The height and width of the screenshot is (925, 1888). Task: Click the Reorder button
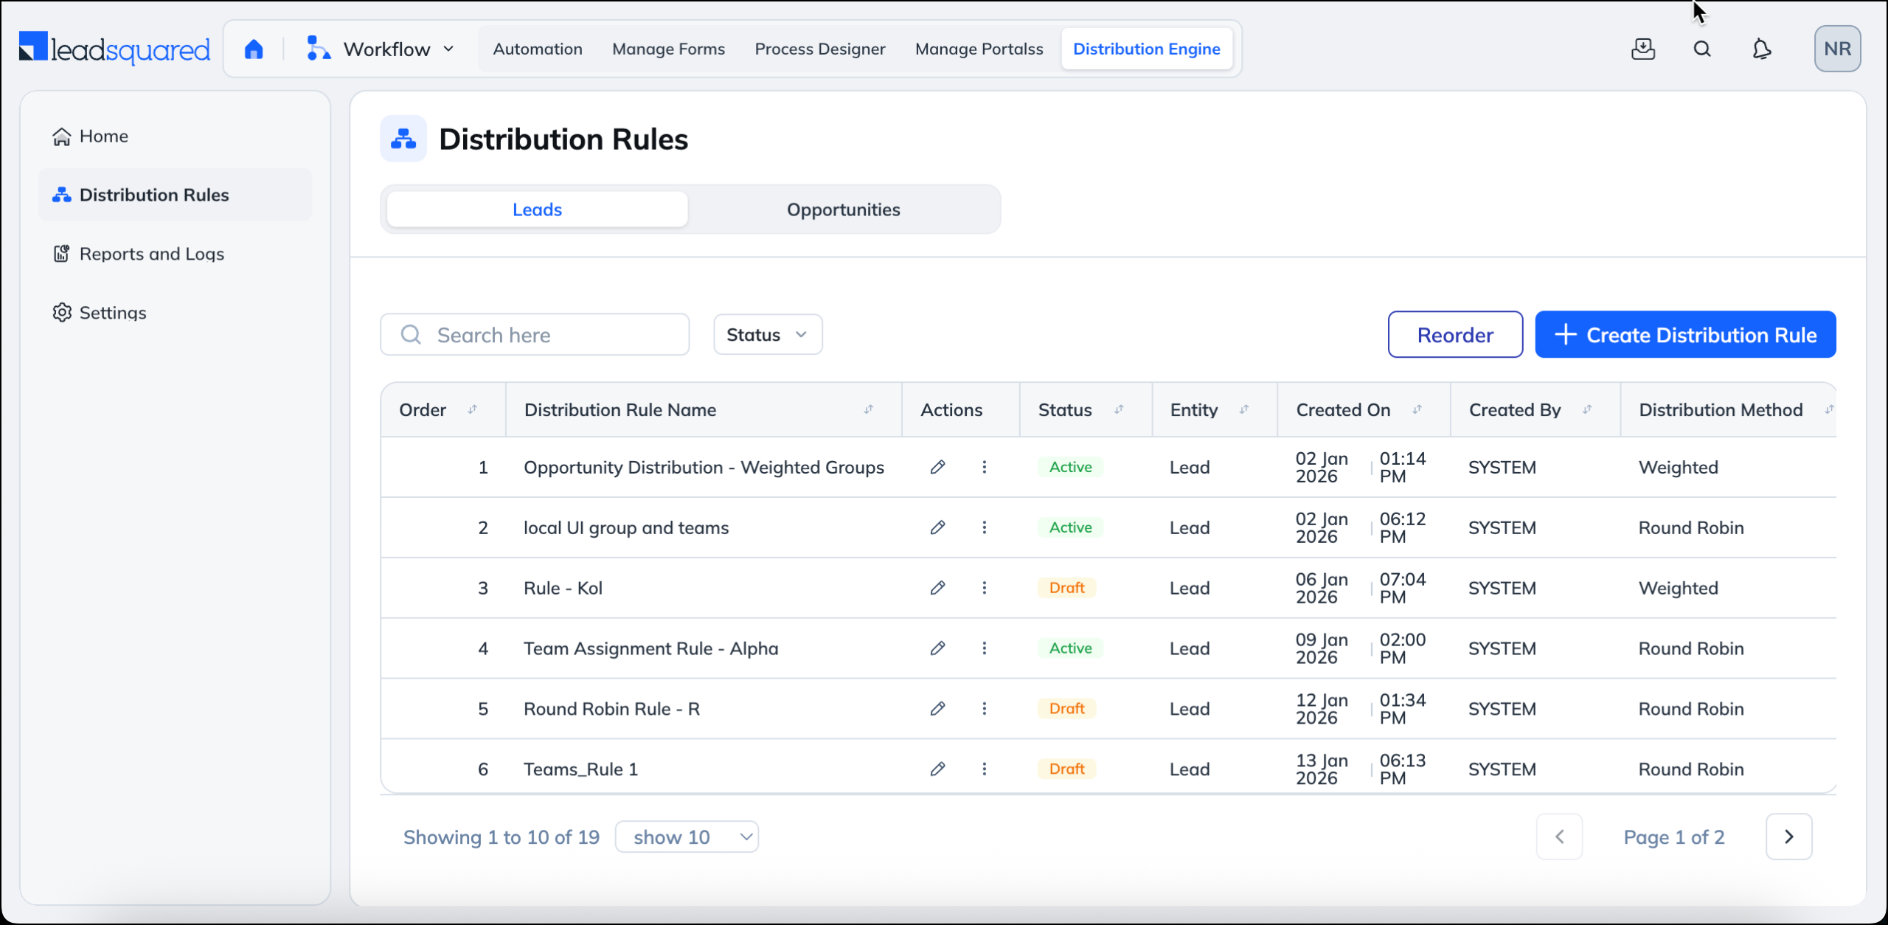1454,334
